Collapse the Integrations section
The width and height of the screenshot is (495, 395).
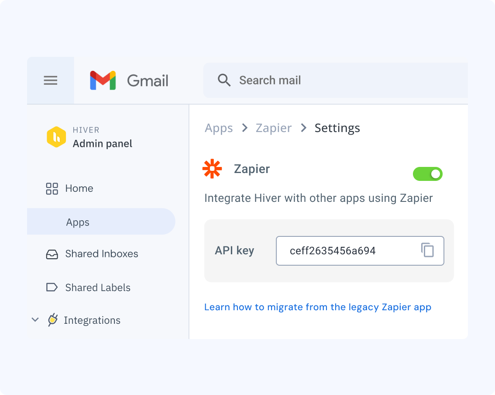(x=35, y=320)
